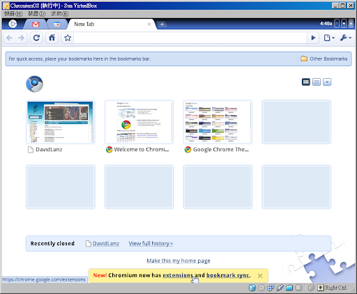Viewport: 357px width, 294px height.
Task: Open the VirtualBox Devices menu
Action: tap(37, 14)
